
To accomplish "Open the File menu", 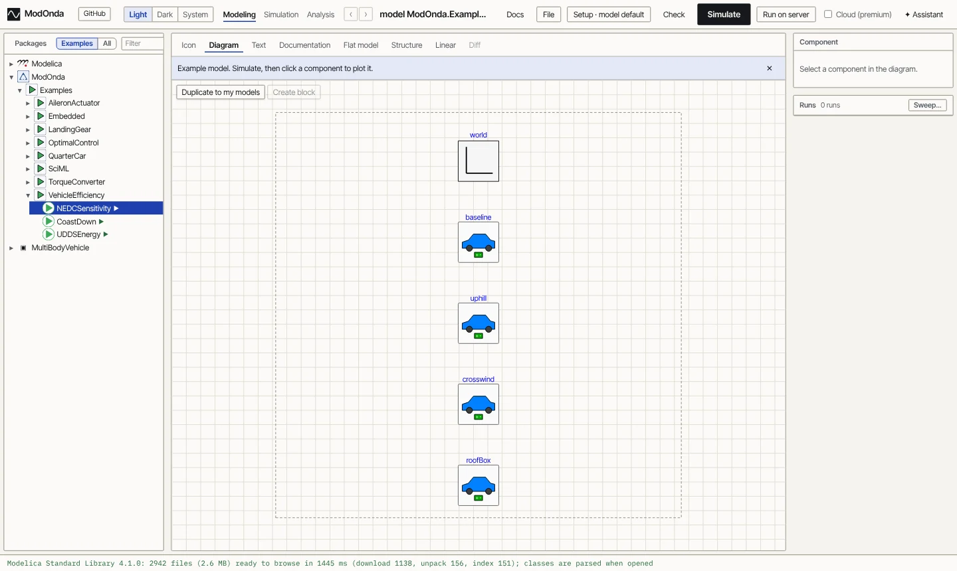I will 549,15.
